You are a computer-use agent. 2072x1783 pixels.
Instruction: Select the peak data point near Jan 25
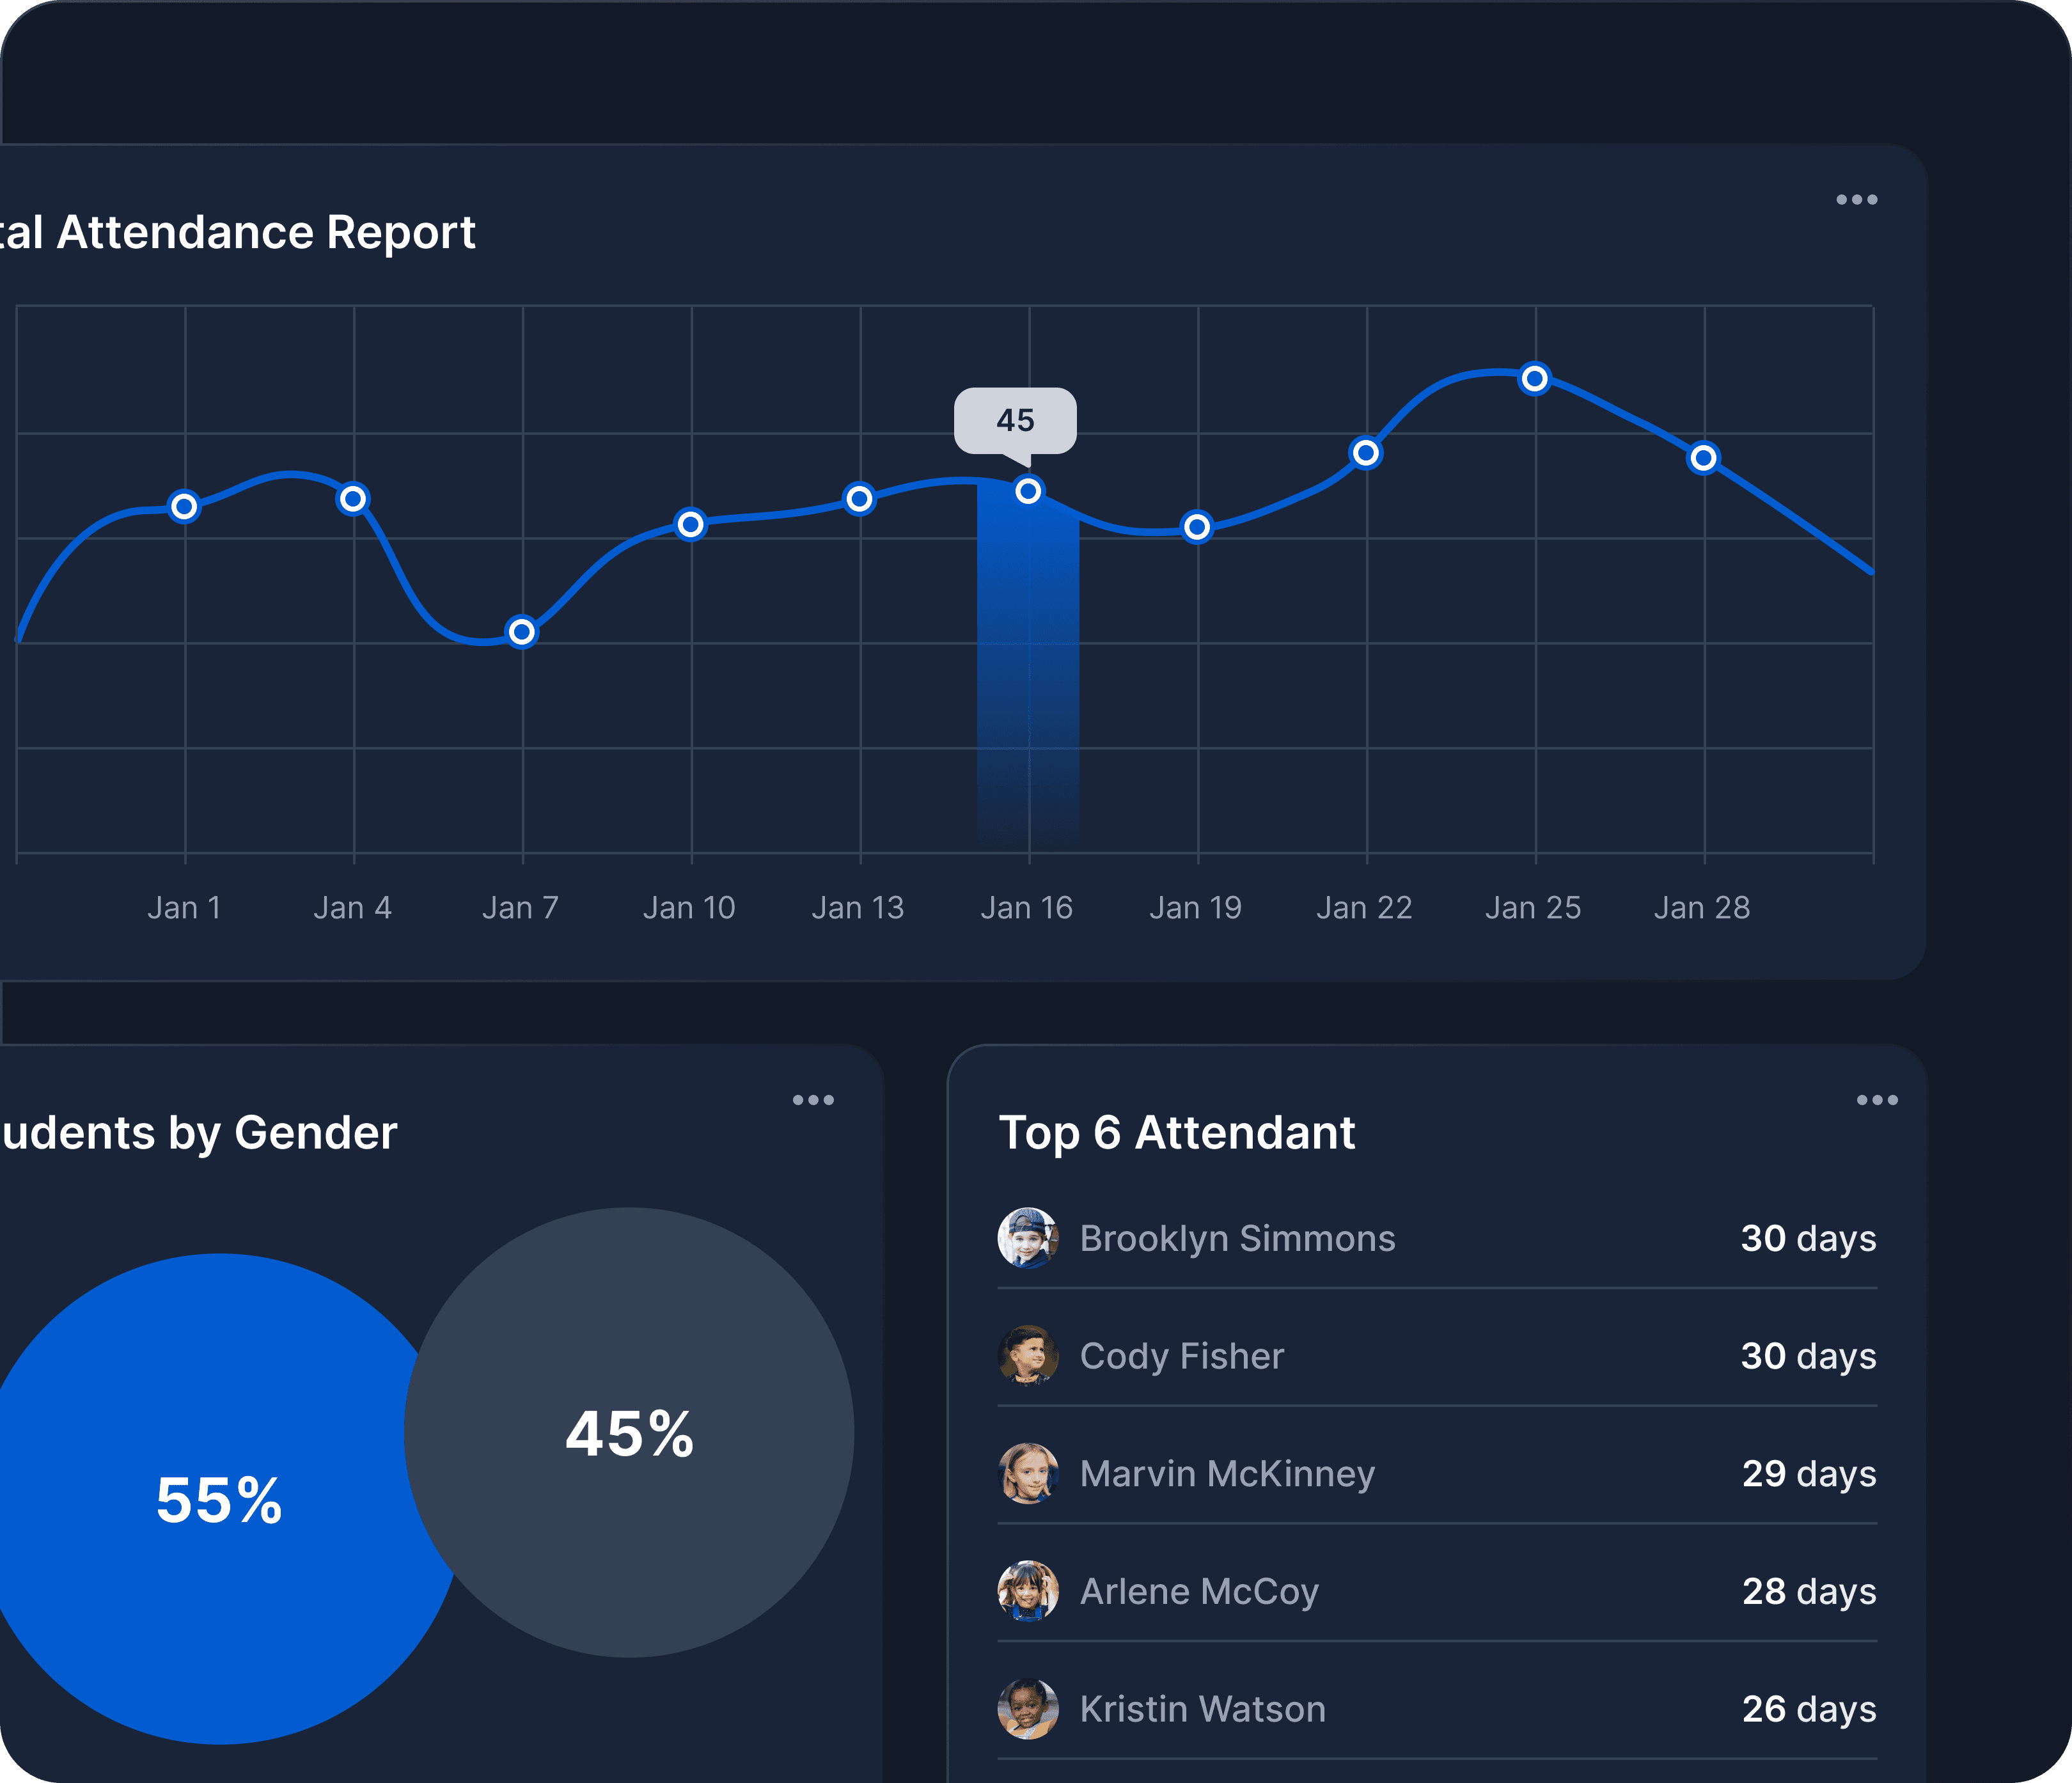pyautogui.click(x=1535, y=378)
